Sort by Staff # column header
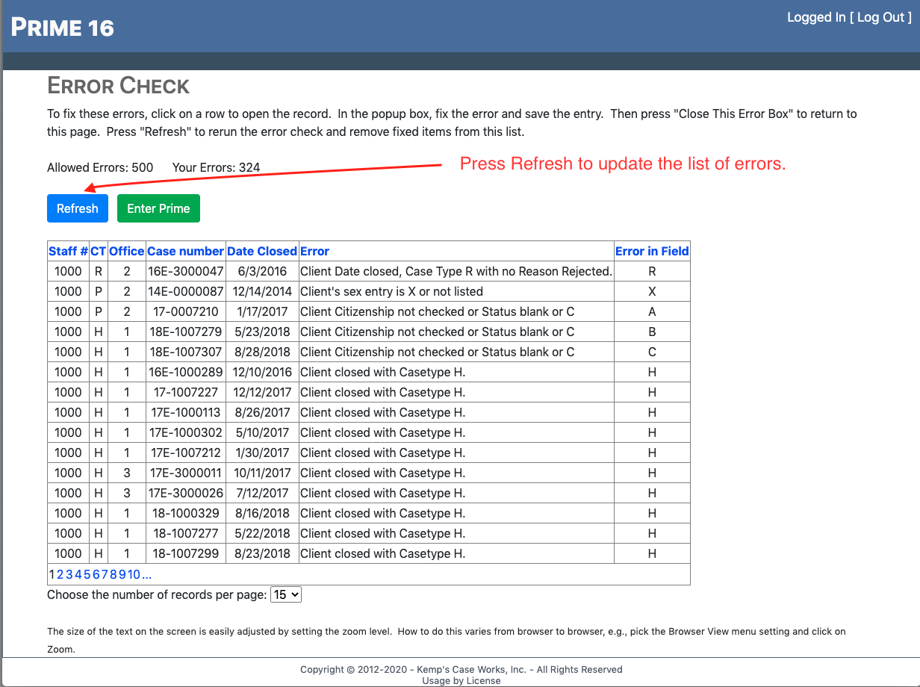This screenshot has width=920, height=687. point(68,252)
